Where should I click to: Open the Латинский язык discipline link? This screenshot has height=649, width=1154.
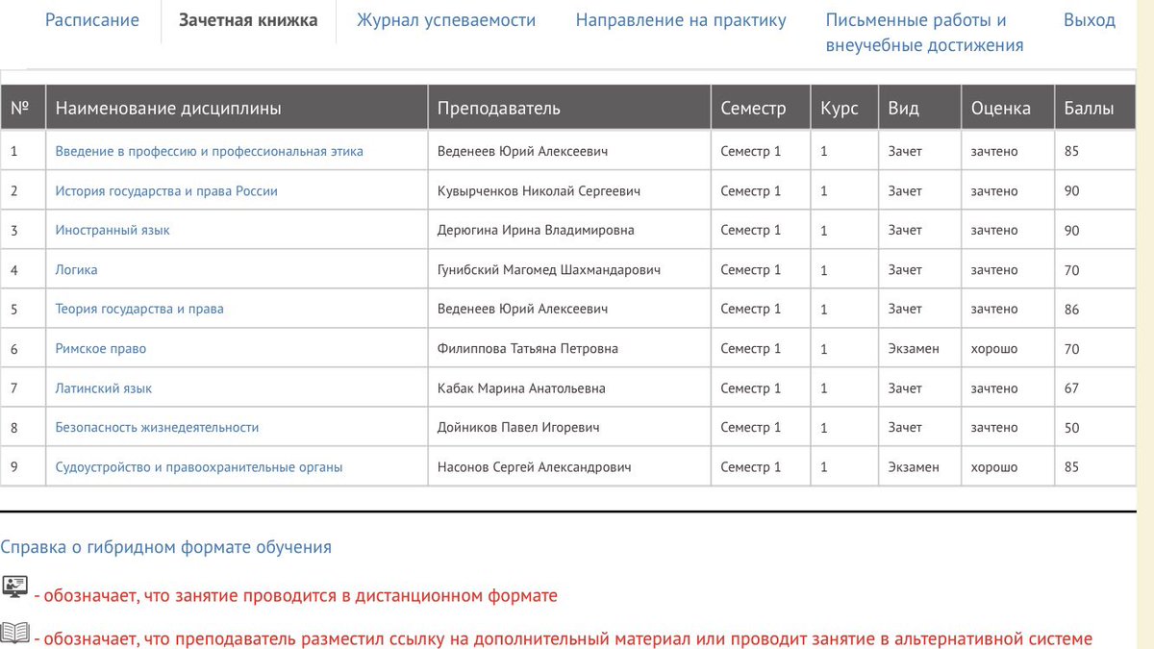coord(104,387)
